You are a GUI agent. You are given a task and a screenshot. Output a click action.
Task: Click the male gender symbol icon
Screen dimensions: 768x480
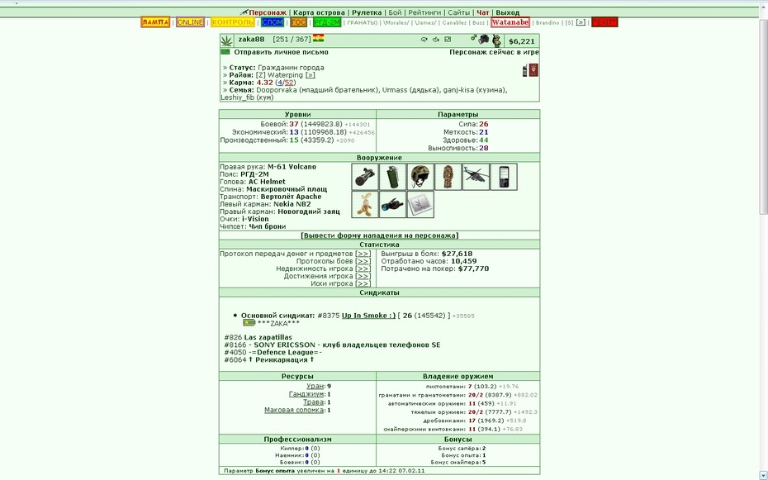[x=474, y=38]
